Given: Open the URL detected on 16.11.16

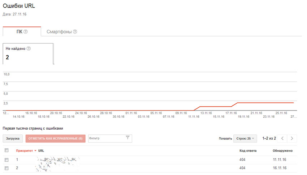Looking at the screenshot, I should click(x=56, y=168).
